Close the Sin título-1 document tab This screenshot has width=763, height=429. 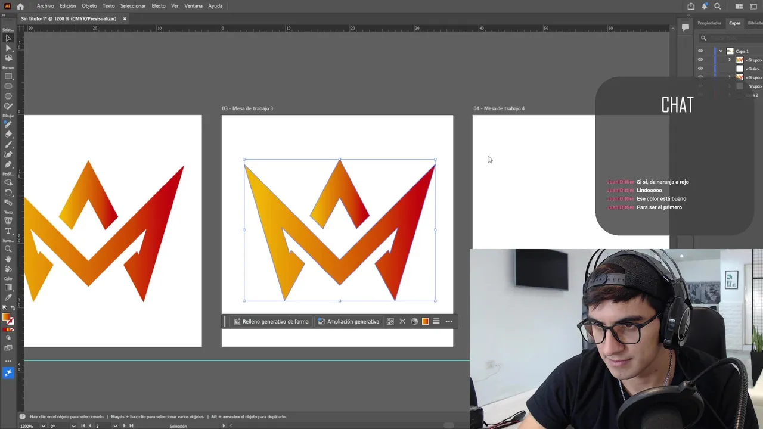click(x=125, y=18)
